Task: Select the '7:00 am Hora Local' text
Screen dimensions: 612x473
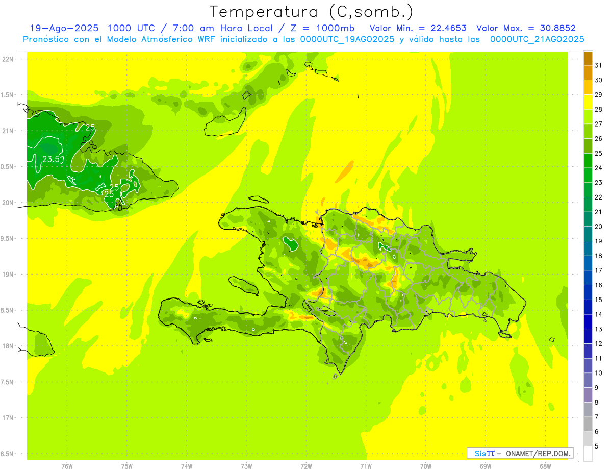Action: (223, 28)
